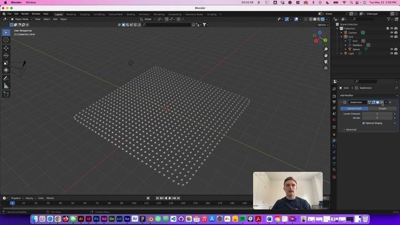
Task: Select the Measure tool
Action: click(x=6, y=86)
